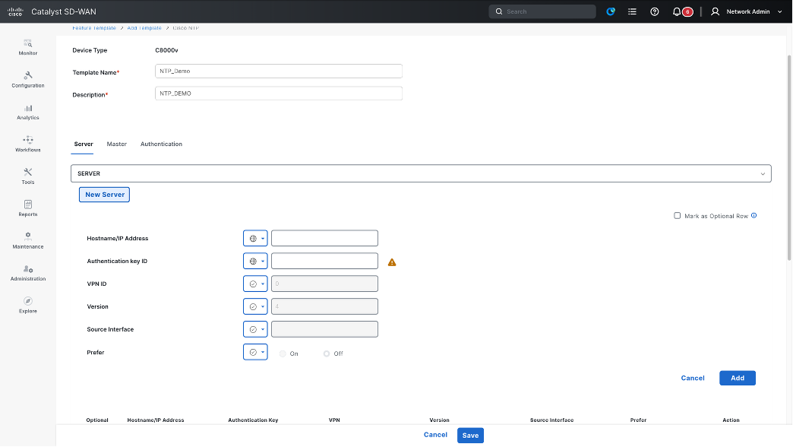The width and height of the screenshot is (793, 447).
Task: Open the Hostname/IP Address scope dropdown
Action: [x=255, y=237]
